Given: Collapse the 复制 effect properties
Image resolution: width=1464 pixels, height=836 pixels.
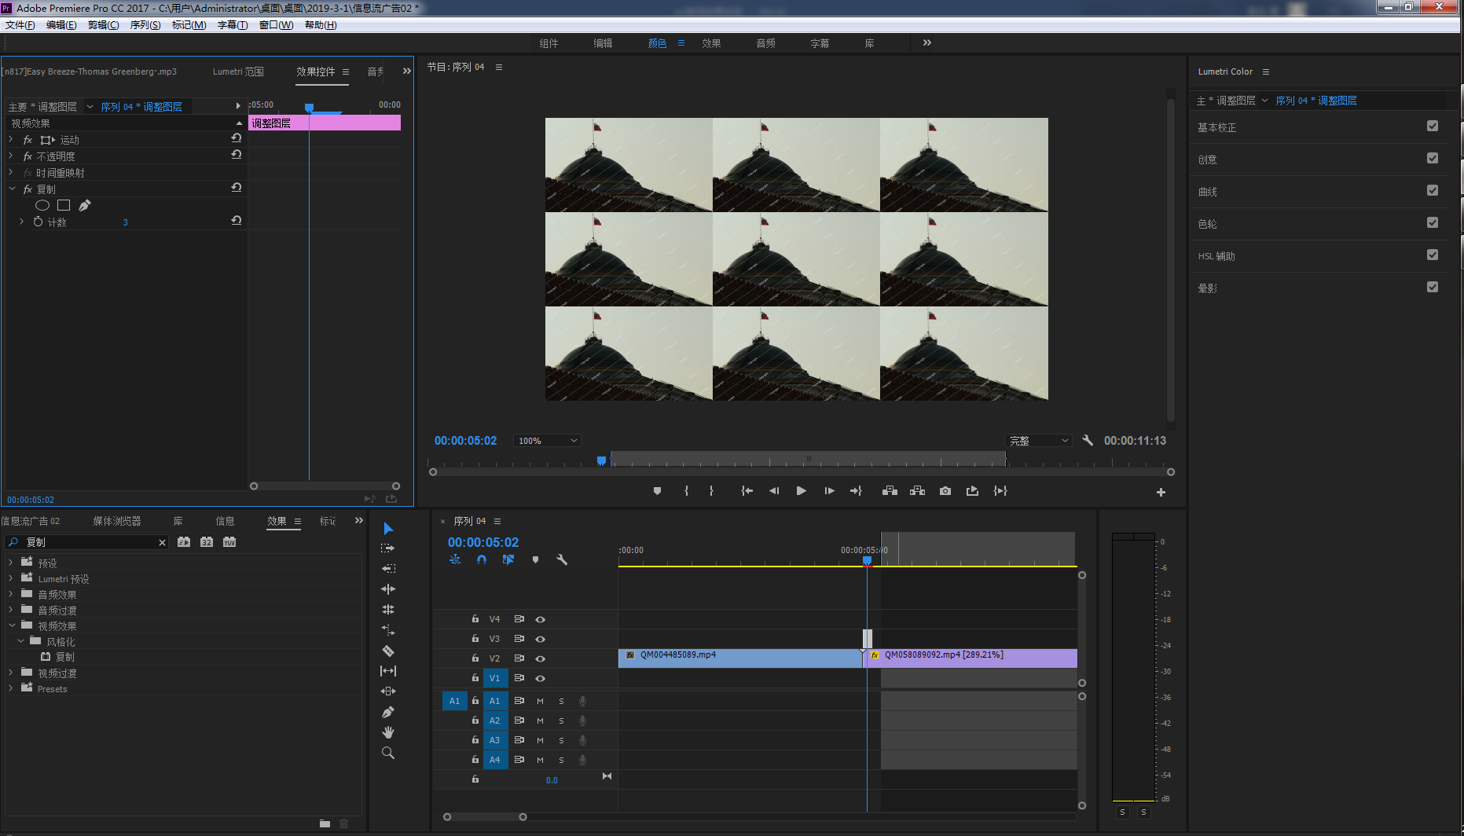Looking at the screenshot, I should point(12,189).
